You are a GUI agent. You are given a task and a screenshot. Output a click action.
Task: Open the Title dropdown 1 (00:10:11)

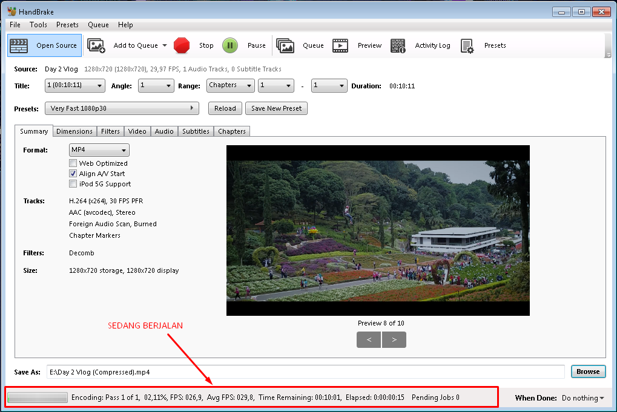tap(74, 85)
